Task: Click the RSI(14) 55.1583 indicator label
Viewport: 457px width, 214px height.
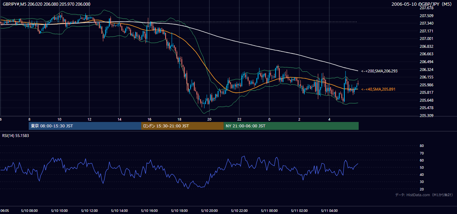Action: point(15,136)
